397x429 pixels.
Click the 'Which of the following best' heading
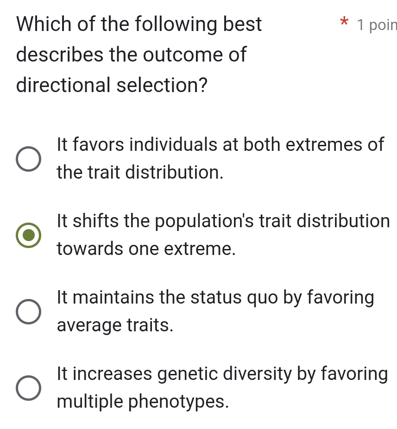pyautogui.click(x=139, y=24)
